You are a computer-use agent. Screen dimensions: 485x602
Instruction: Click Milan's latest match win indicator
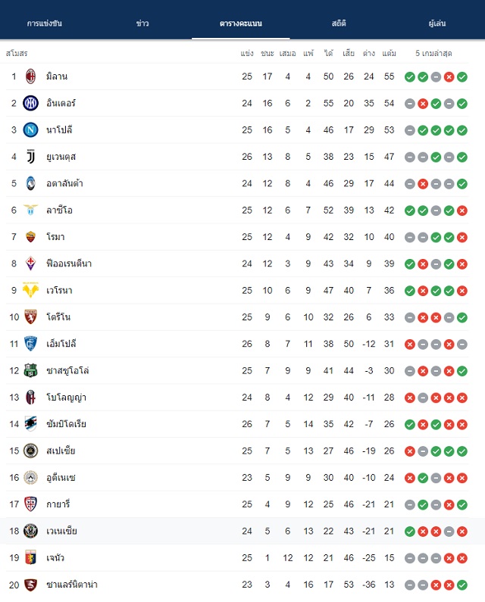(462, 76)
